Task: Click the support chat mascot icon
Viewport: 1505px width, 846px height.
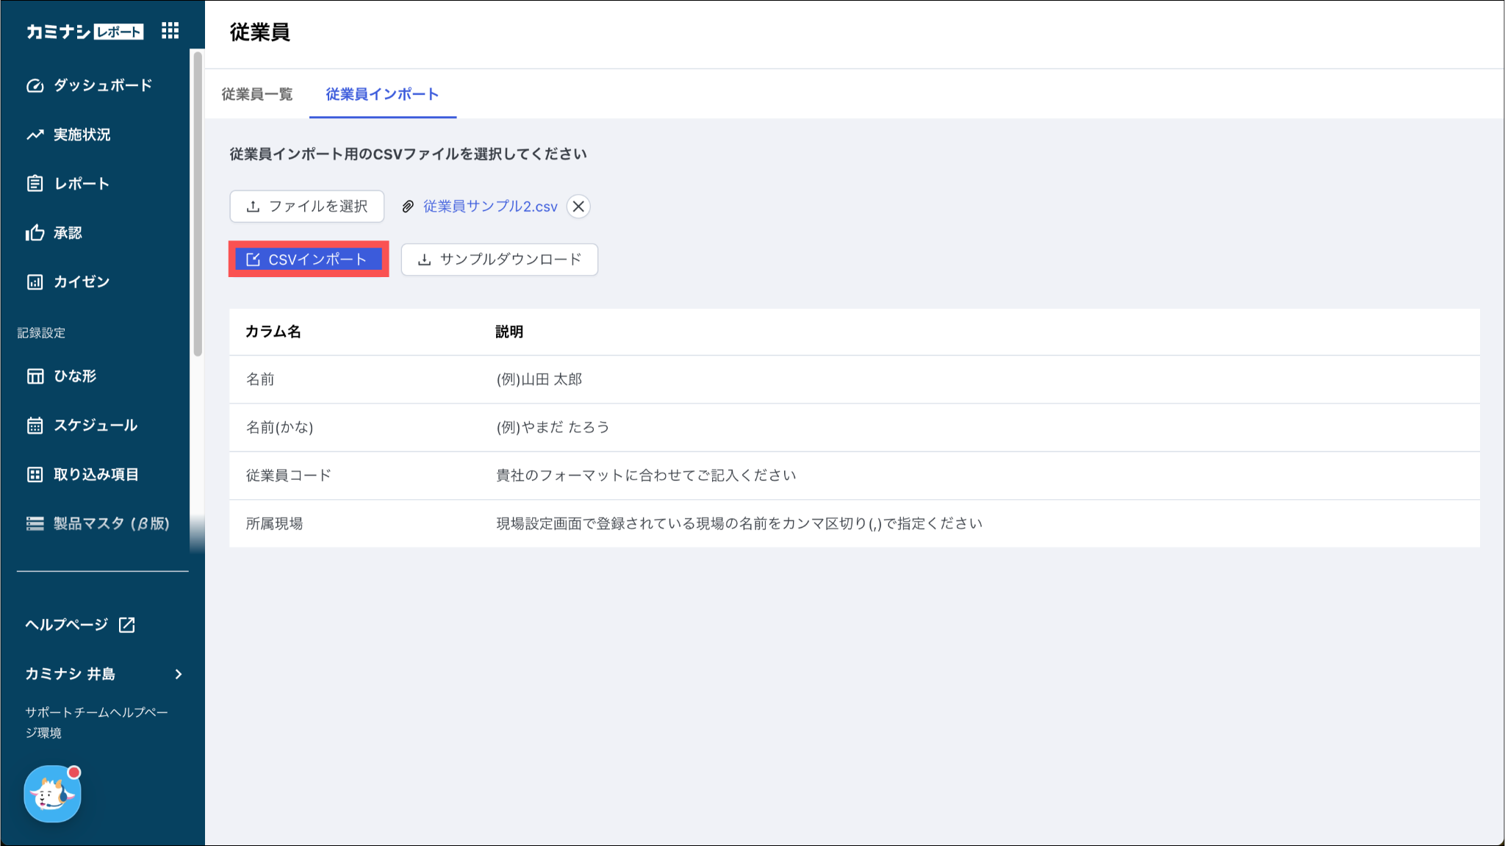Action: (x=52, y=794)
